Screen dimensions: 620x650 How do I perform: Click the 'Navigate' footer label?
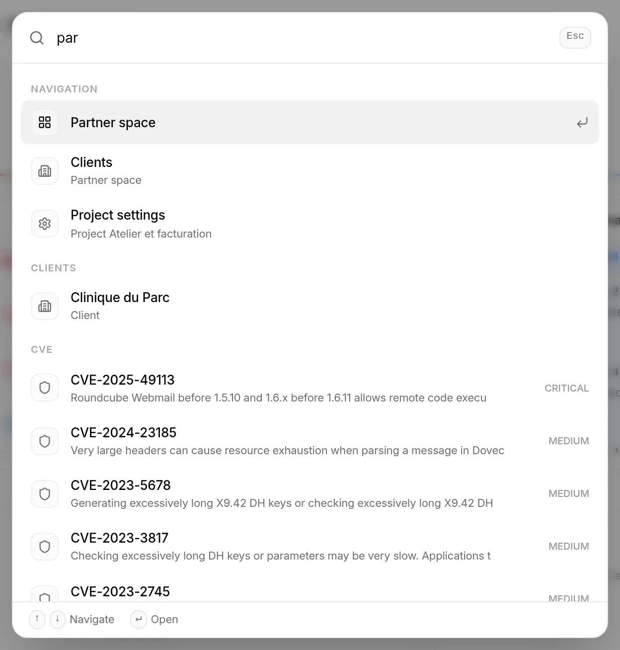click(92, 619)
